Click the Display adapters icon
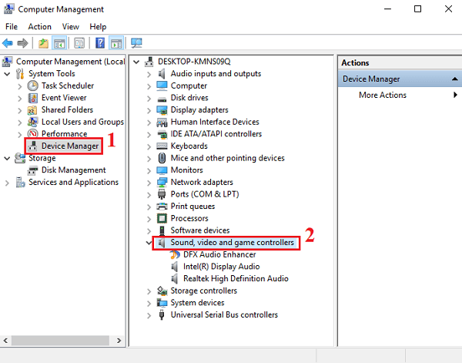Viewport: 462px width, 363px height. pos(162,110)
